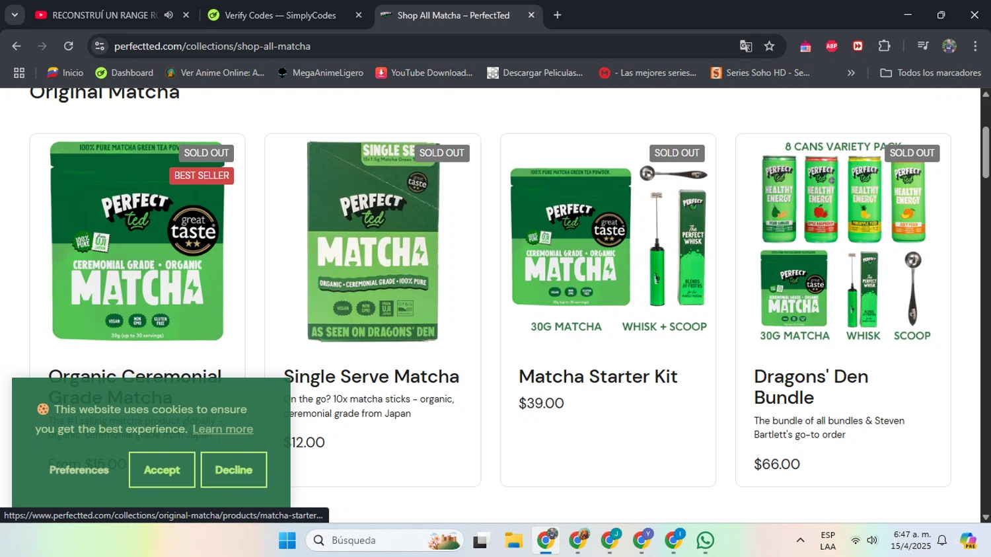Open the YouTube Download bookmark
The width and height of the screenshot is (991, 557).
coord(424,73)
